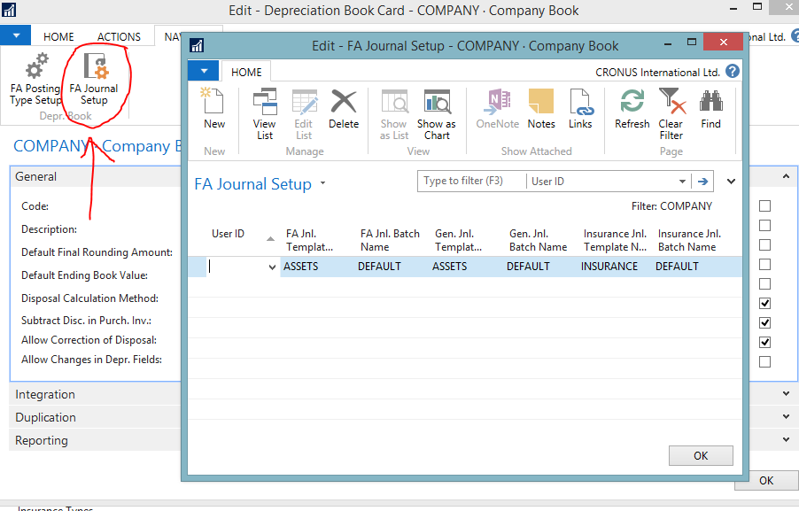Confirm with the OK button
The image size is (799, 511).
point(700,455)
